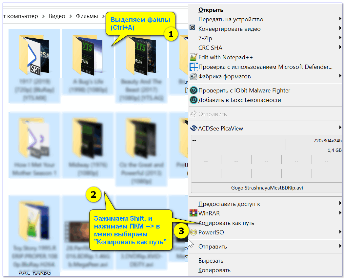Open the 7-Zip submenu entry
The image size is (345, 279).
(205, 38)
